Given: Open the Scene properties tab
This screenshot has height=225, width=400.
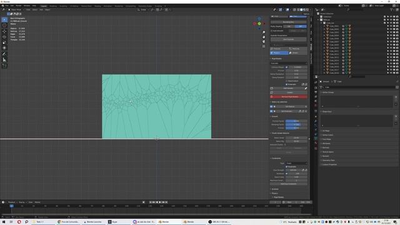Looking at the screenshot, I should tap(316, 101).
